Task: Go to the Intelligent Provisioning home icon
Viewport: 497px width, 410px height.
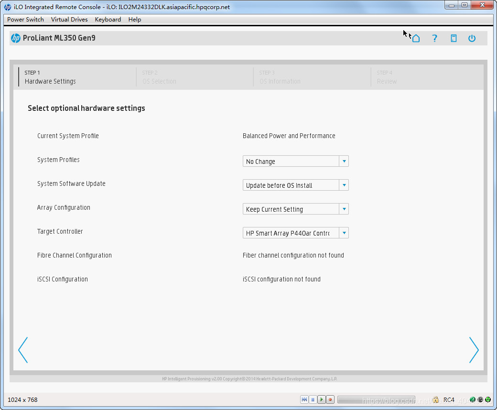Action: (x=416, y=38)
